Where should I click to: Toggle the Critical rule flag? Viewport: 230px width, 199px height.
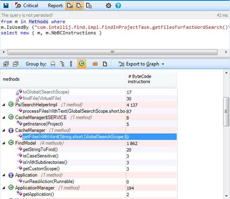click(26, 6)
